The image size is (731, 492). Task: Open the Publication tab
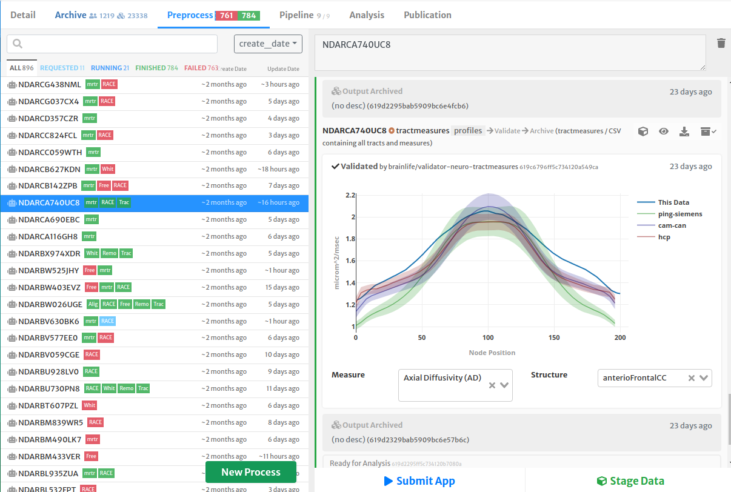click(427, 15)
